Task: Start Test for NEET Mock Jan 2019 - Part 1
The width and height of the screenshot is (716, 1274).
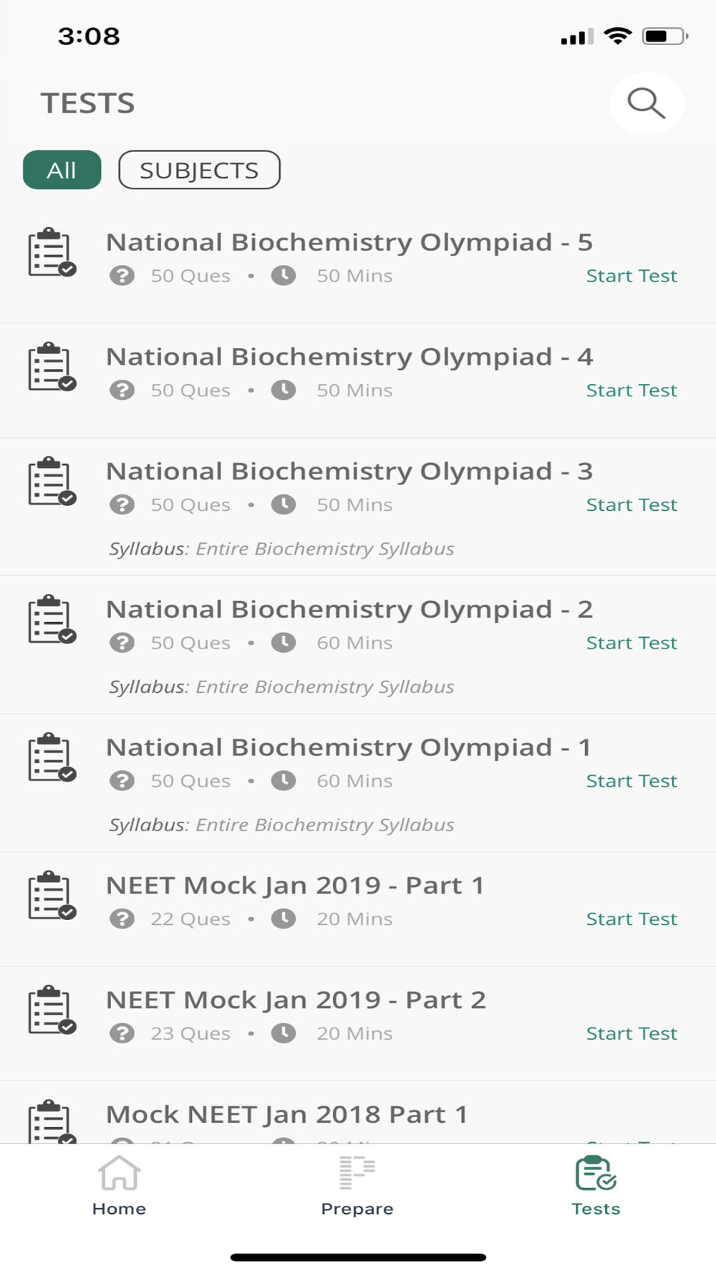Action: 631,919
